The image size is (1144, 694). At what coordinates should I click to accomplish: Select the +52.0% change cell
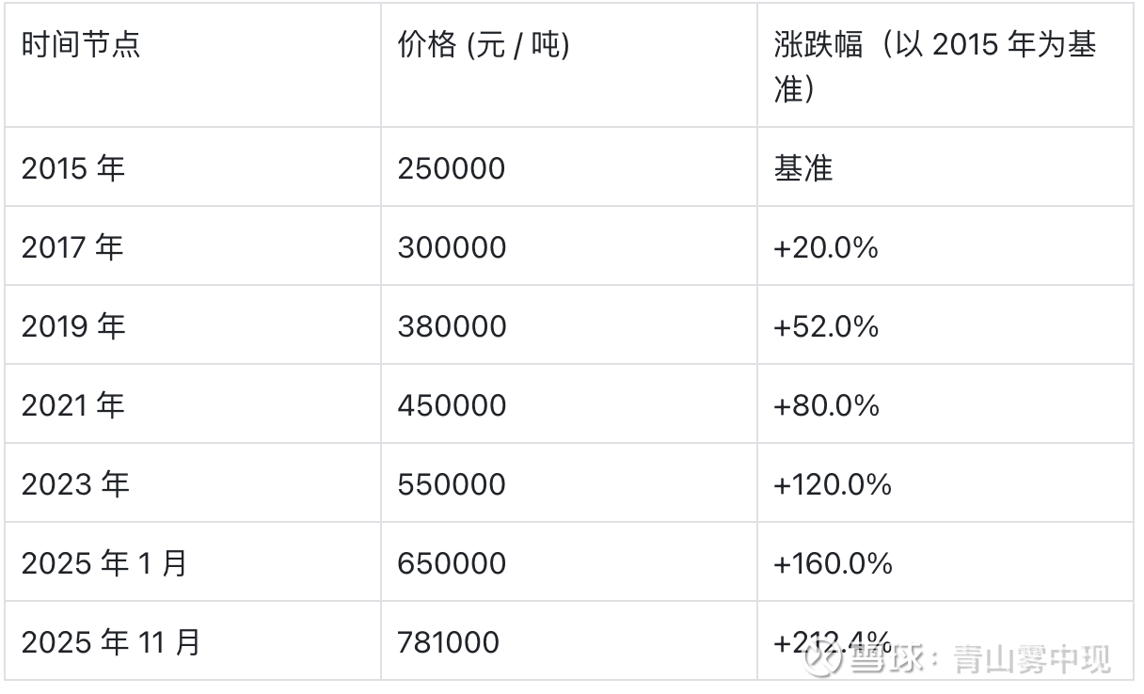[826, 326]
